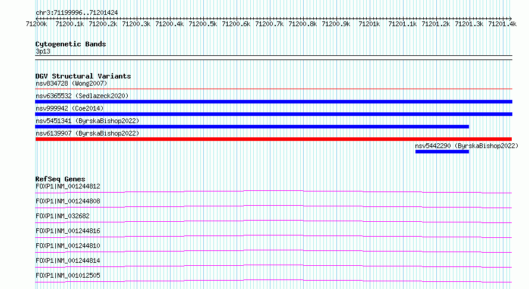Image resolution: width=529 pixels, height=289 pixels.
Task: Click the 71200.1k ruler tick label
Action: tap(70, 24)
